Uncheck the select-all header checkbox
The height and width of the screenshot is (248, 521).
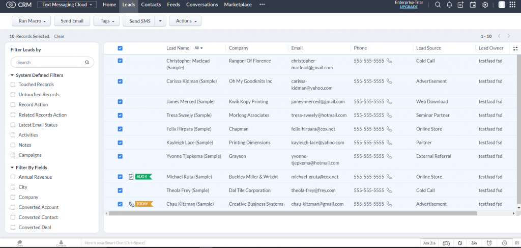click(120, 48)
